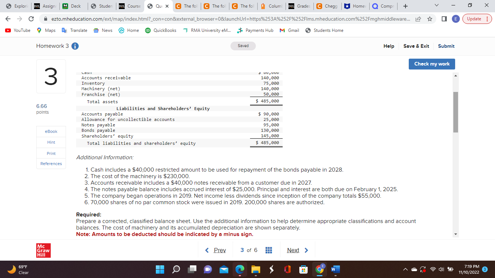Click the browser back arrow
Viewport: 495px width, 278px height.
click(9, 19)
